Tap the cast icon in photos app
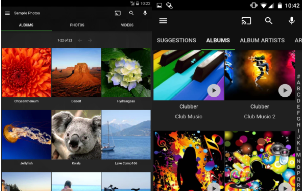302x191 pixels. (x=117, y=13)
